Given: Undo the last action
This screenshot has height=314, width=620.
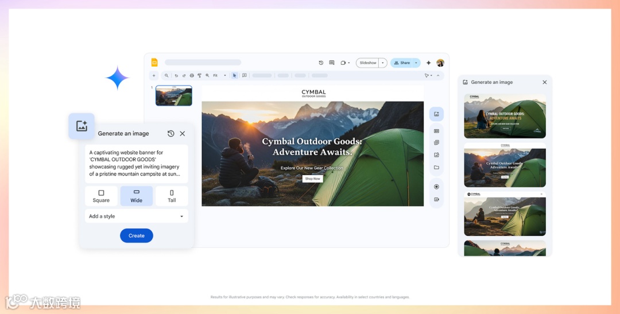Looking at the screenshot, I should (176, 76).
